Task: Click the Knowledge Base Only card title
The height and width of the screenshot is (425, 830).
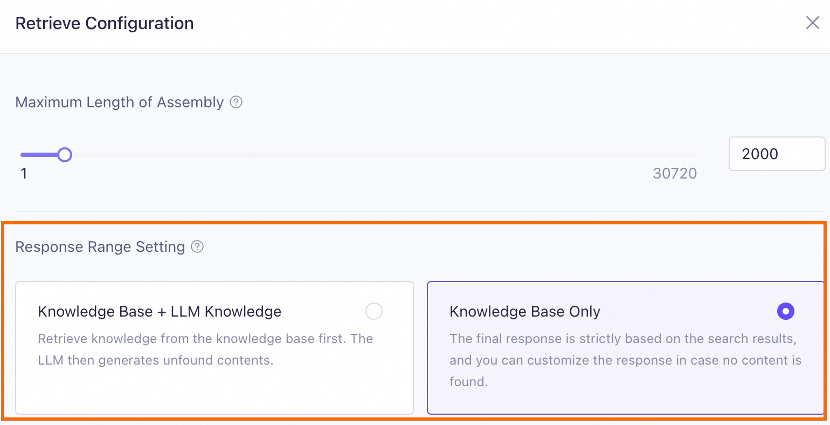Action: point(524,311)
